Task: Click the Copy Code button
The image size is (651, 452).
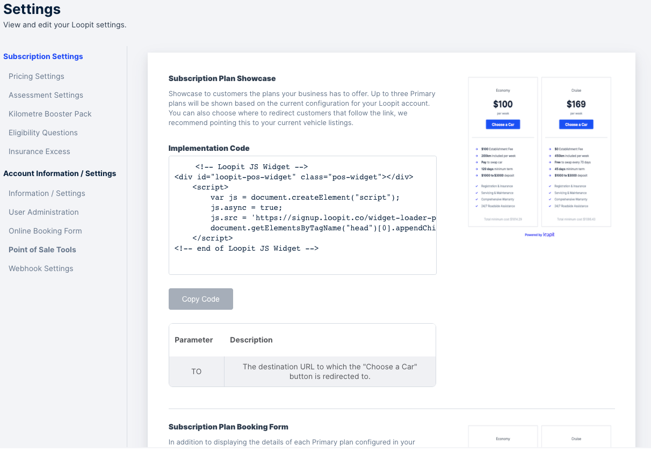Action: pos(201,299)
